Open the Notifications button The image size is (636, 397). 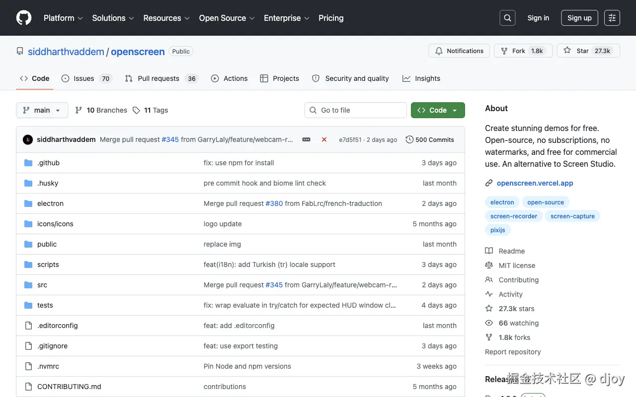[x=459, y=51]
